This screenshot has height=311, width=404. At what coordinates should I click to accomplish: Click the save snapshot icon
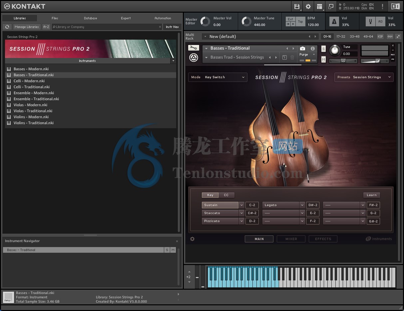(x=284, y=57)
